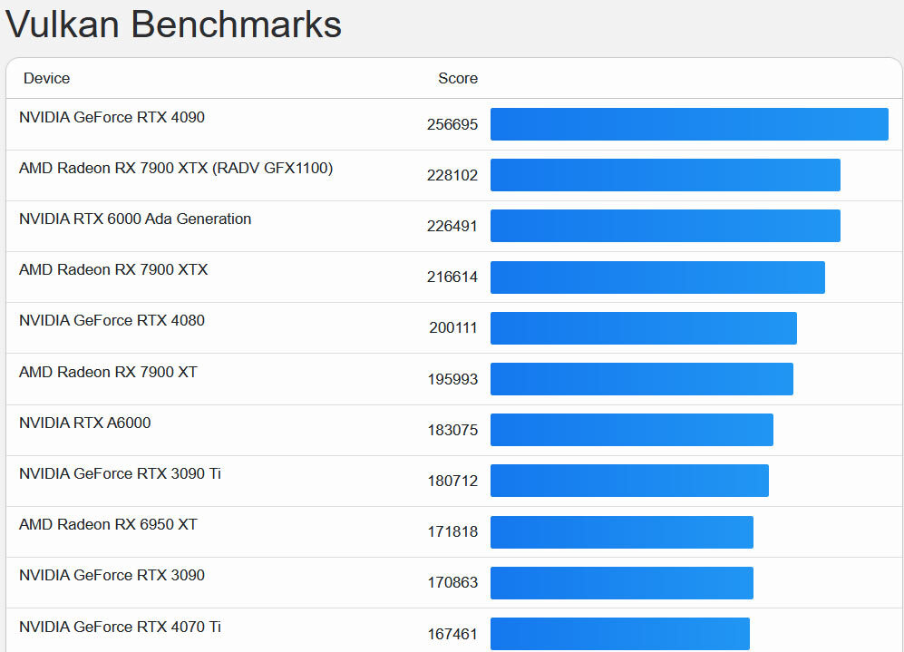Open the NVIDIA GeForce RTX 4080 entry
Viewport: 904px width, 652px height.
coord(112,321)
